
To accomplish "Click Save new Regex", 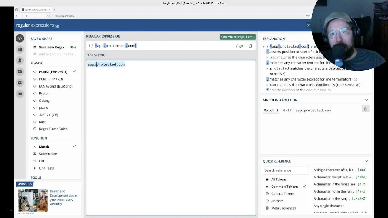I will coord(52,47).
